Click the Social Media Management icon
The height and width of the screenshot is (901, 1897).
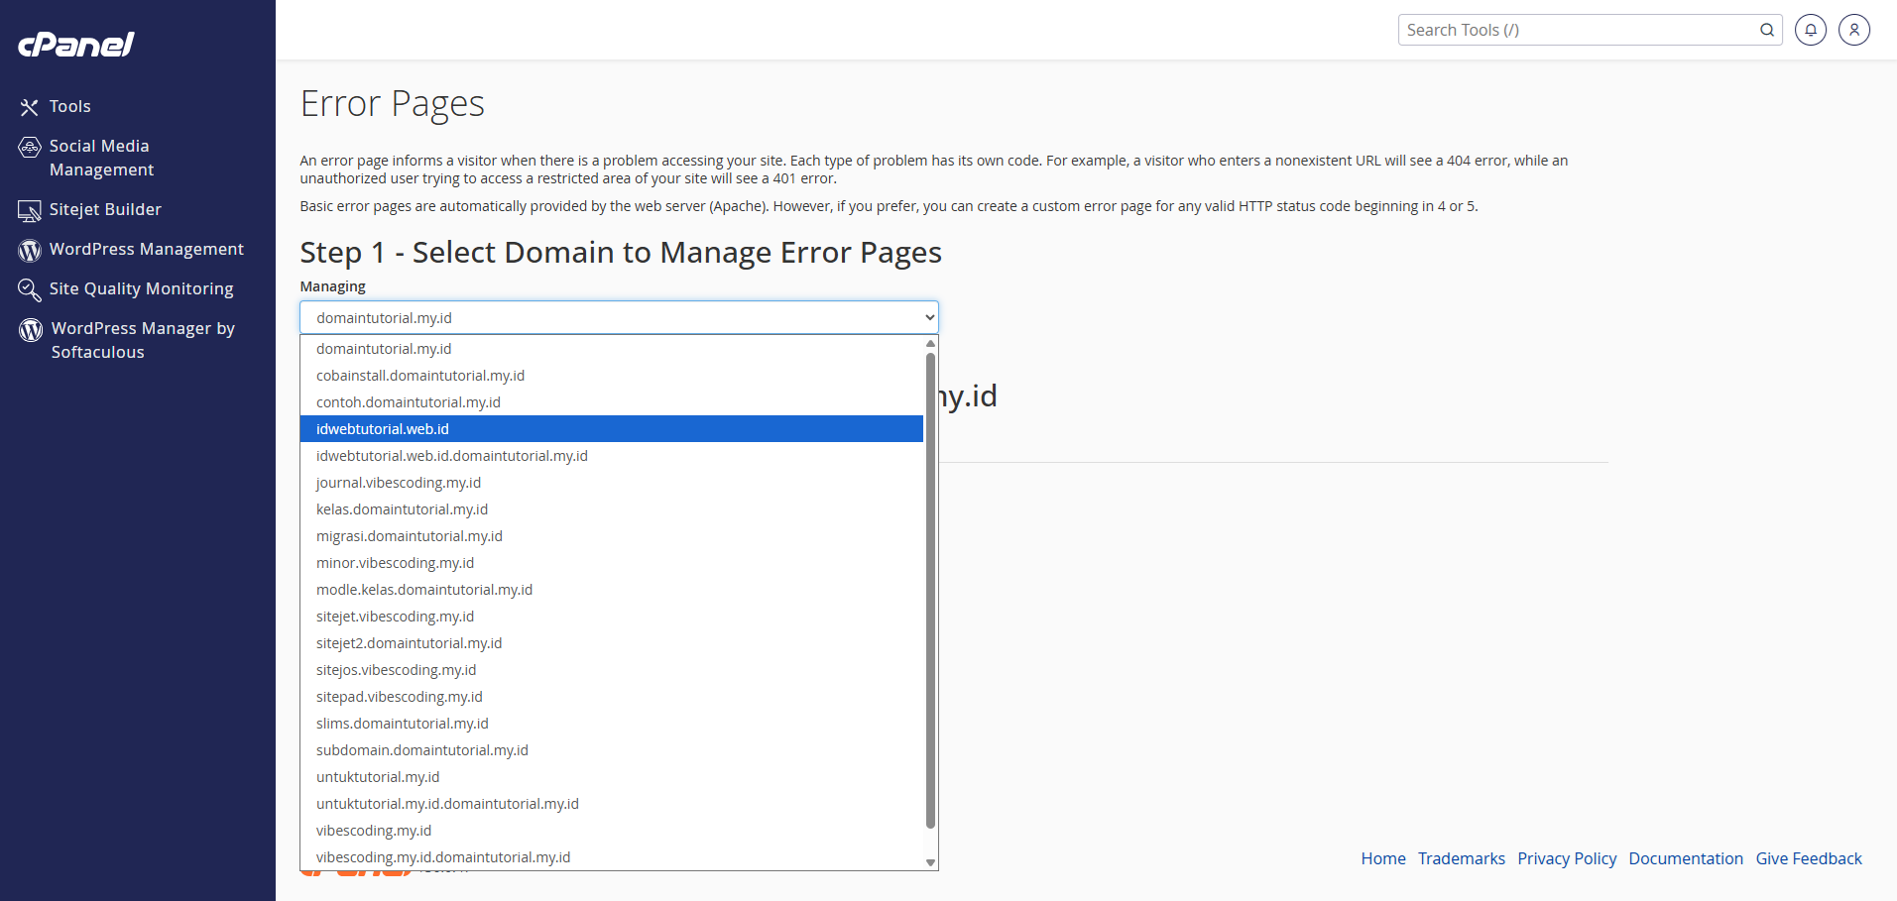pyautogui.click(x=30, y=148)
